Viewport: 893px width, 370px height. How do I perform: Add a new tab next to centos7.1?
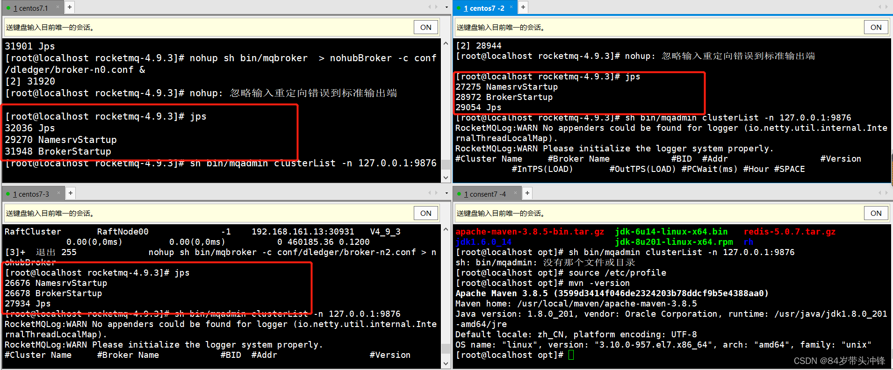pyautogui.click(x=69, y=7)
